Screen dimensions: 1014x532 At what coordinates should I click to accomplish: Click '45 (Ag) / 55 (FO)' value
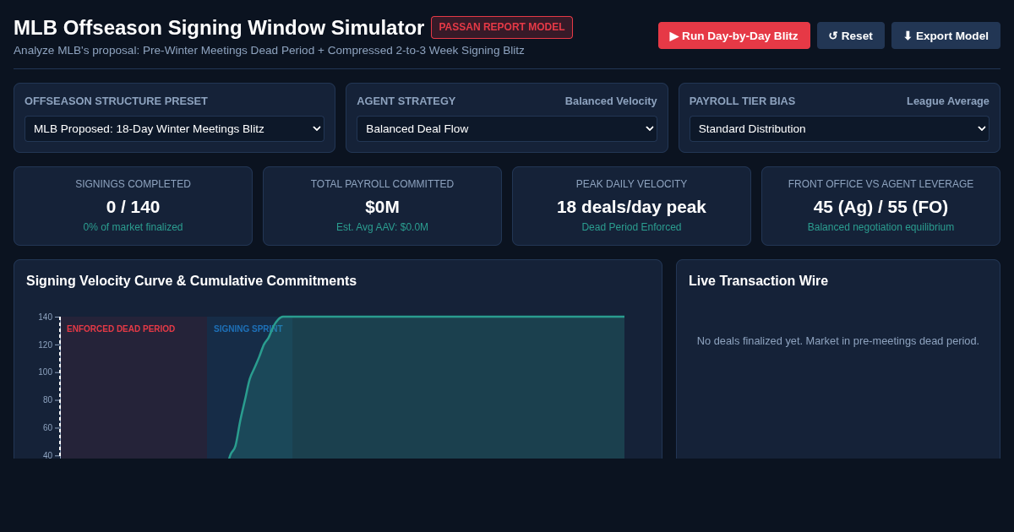tap(880, 206)
